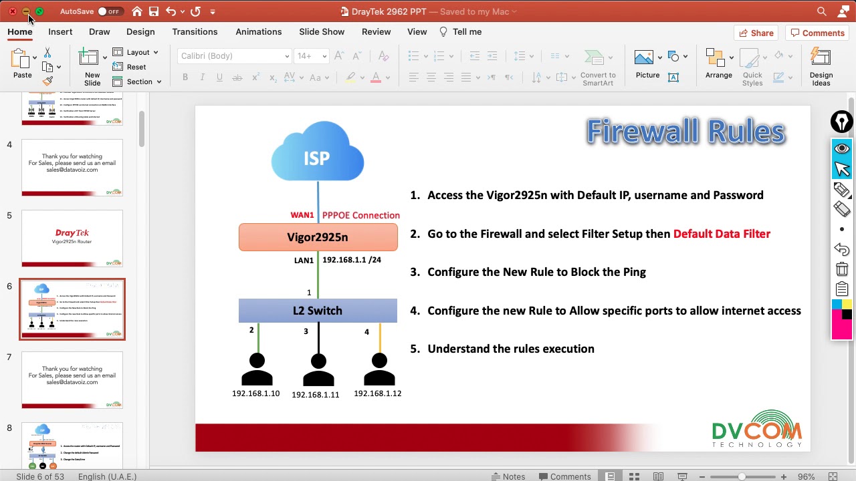The image size is (856, 481).
Task: Click the Format Painter brush icon
Action: click(x=47, y=81)
